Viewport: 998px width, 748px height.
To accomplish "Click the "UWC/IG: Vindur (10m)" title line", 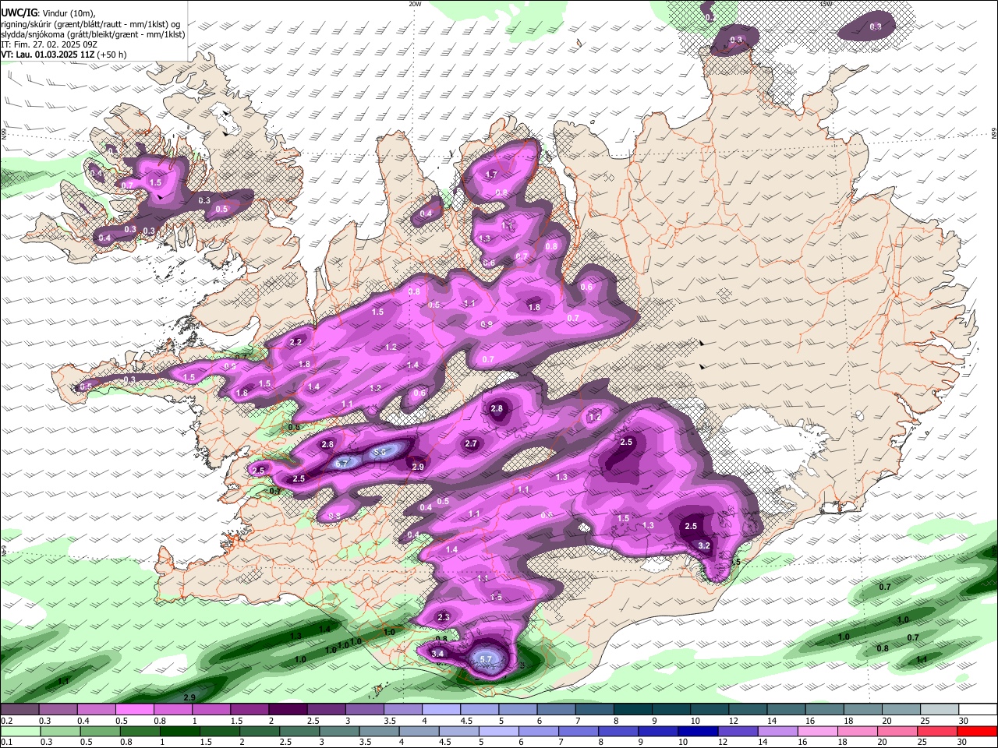I will click(x=47, y=13).
